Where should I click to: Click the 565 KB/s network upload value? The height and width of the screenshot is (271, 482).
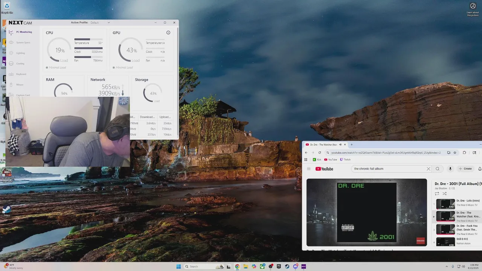111,87
